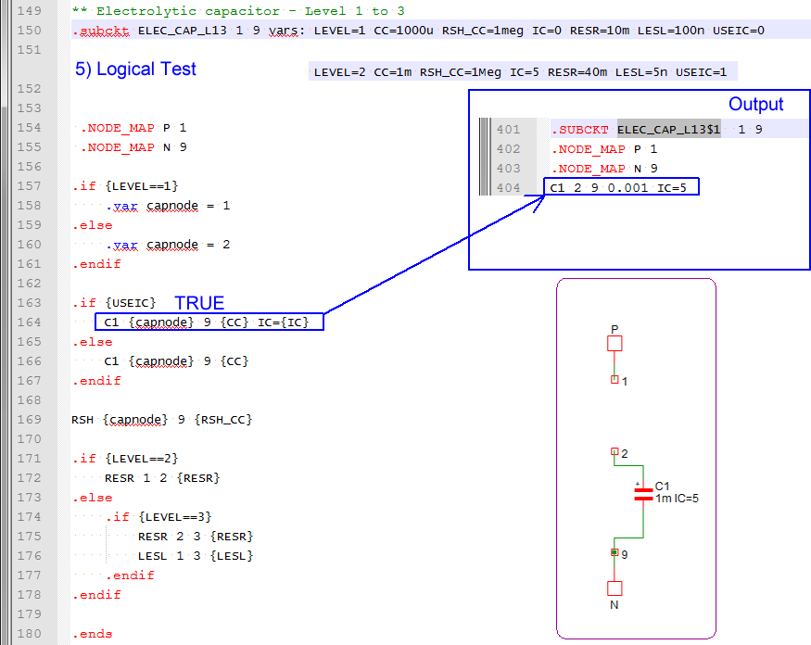Click line number 150 in the gutter
The width and height of the screenshot is (811, 645).
tap(31, 31)
